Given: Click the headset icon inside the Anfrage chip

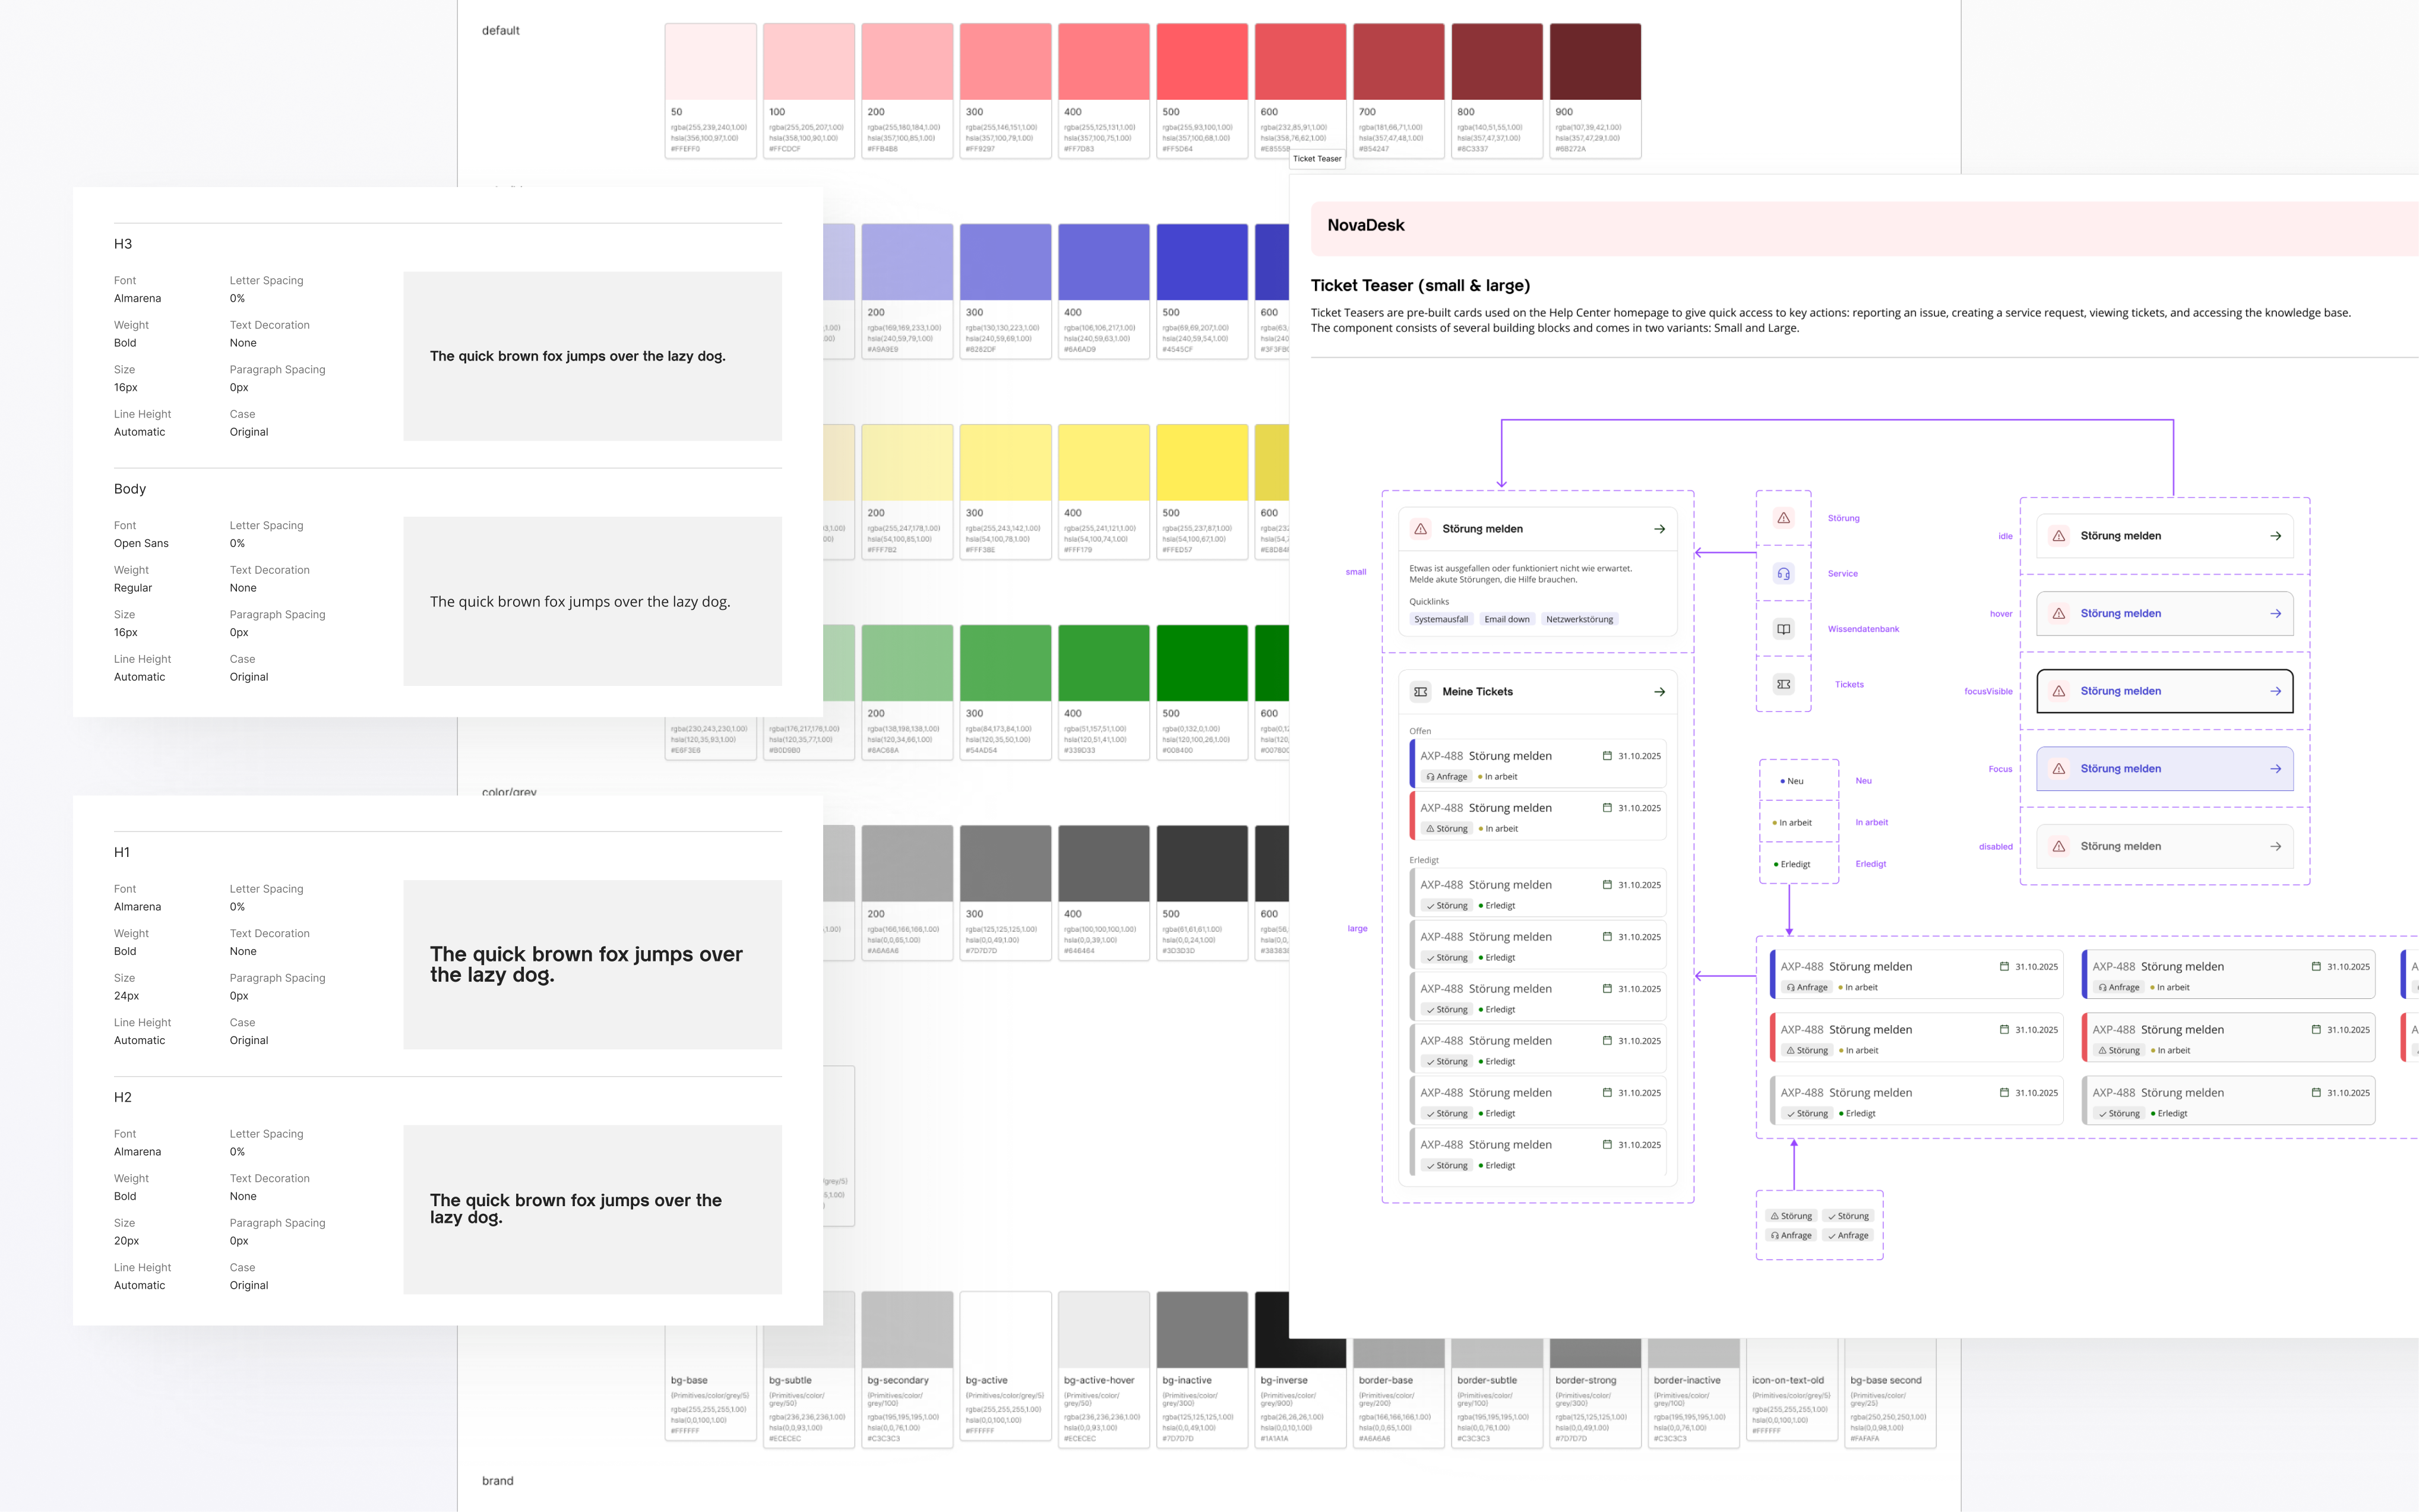Looking at the screenshot, I should click(x=1431, y=776).
